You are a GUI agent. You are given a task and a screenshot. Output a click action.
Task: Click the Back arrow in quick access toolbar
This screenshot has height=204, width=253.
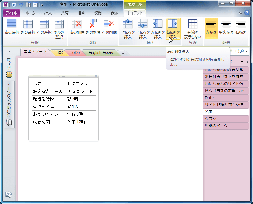(14, 5)
